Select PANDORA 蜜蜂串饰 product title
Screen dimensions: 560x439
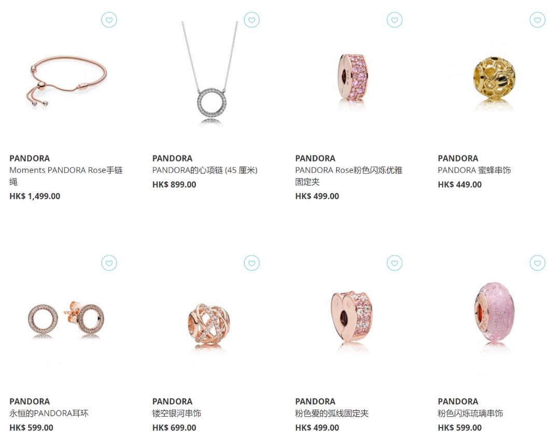474,170
